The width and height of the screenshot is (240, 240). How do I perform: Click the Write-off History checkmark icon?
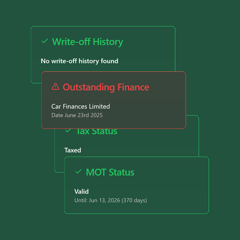pyautogui.click(x=45, y=41)
